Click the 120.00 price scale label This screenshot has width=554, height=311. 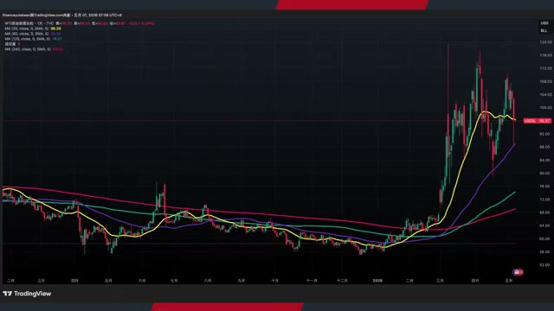coord(545,42)
